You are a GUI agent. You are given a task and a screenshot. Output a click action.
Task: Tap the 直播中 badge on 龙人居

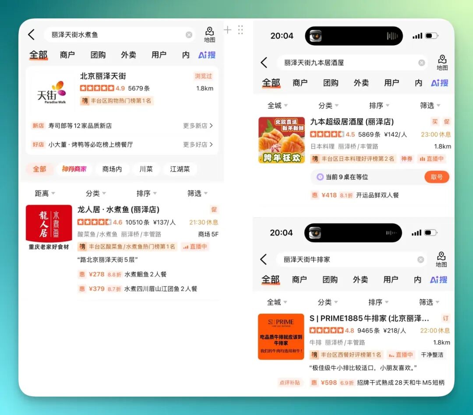pos(195,247)
